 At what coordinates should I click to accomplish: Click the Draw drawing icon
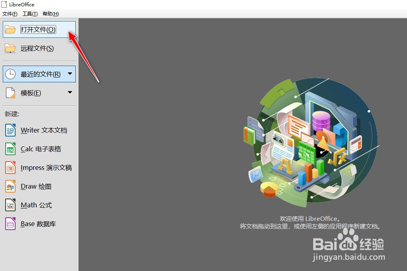click(10, 186)
